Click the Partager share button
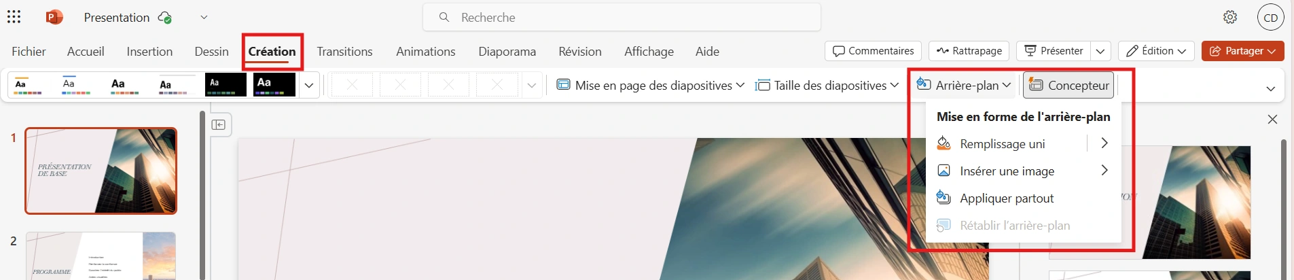The width and height of the screenshot is (1294, 280). pos(1242,51)
